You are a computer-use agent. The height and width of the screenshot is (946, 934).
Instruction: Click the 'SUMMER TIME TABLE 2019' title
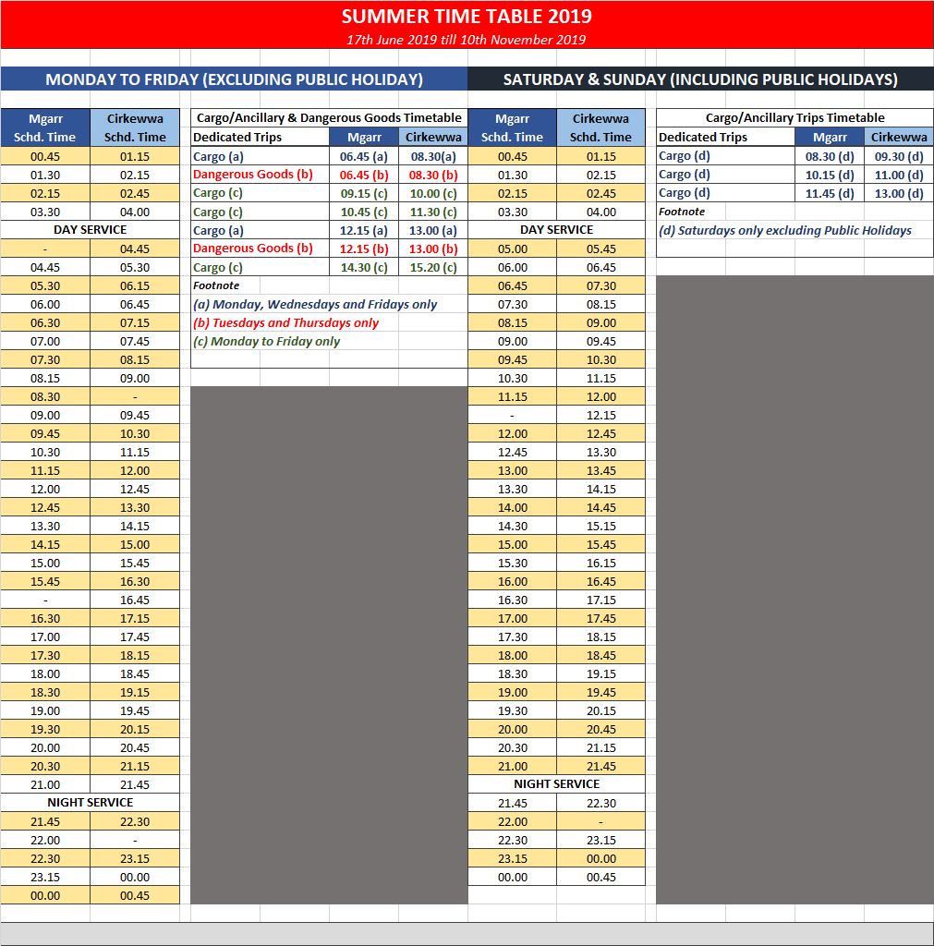pos(467,17)
